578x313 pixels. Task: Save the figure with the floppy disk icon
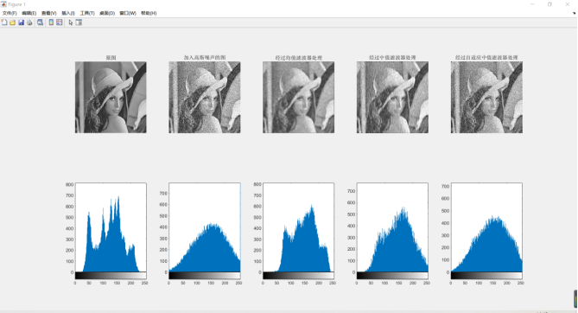[x=21, y=22]
